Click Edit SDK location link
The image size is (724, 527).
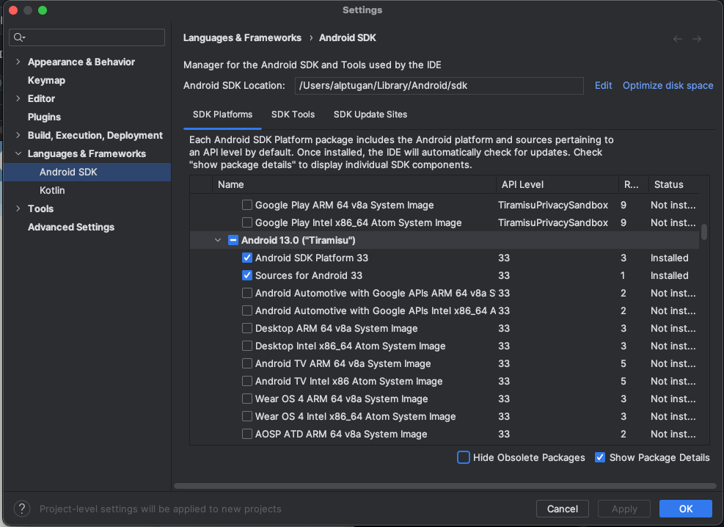[x=603, y=85]
